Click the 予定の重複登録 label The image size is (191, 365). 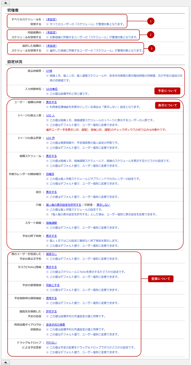tap(32, 285)
